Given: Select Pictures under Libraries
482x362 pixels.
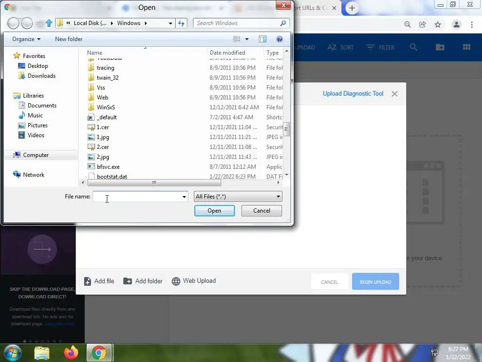Looking at the screenshot, I should point(33,125).
